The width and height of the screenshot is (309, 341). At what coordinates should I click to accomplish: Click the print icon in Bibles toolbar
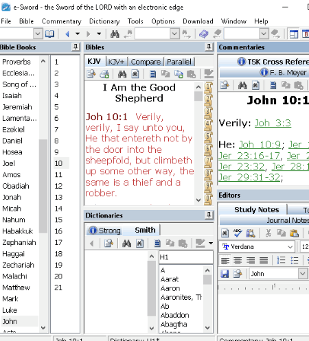tap(104, 74)
